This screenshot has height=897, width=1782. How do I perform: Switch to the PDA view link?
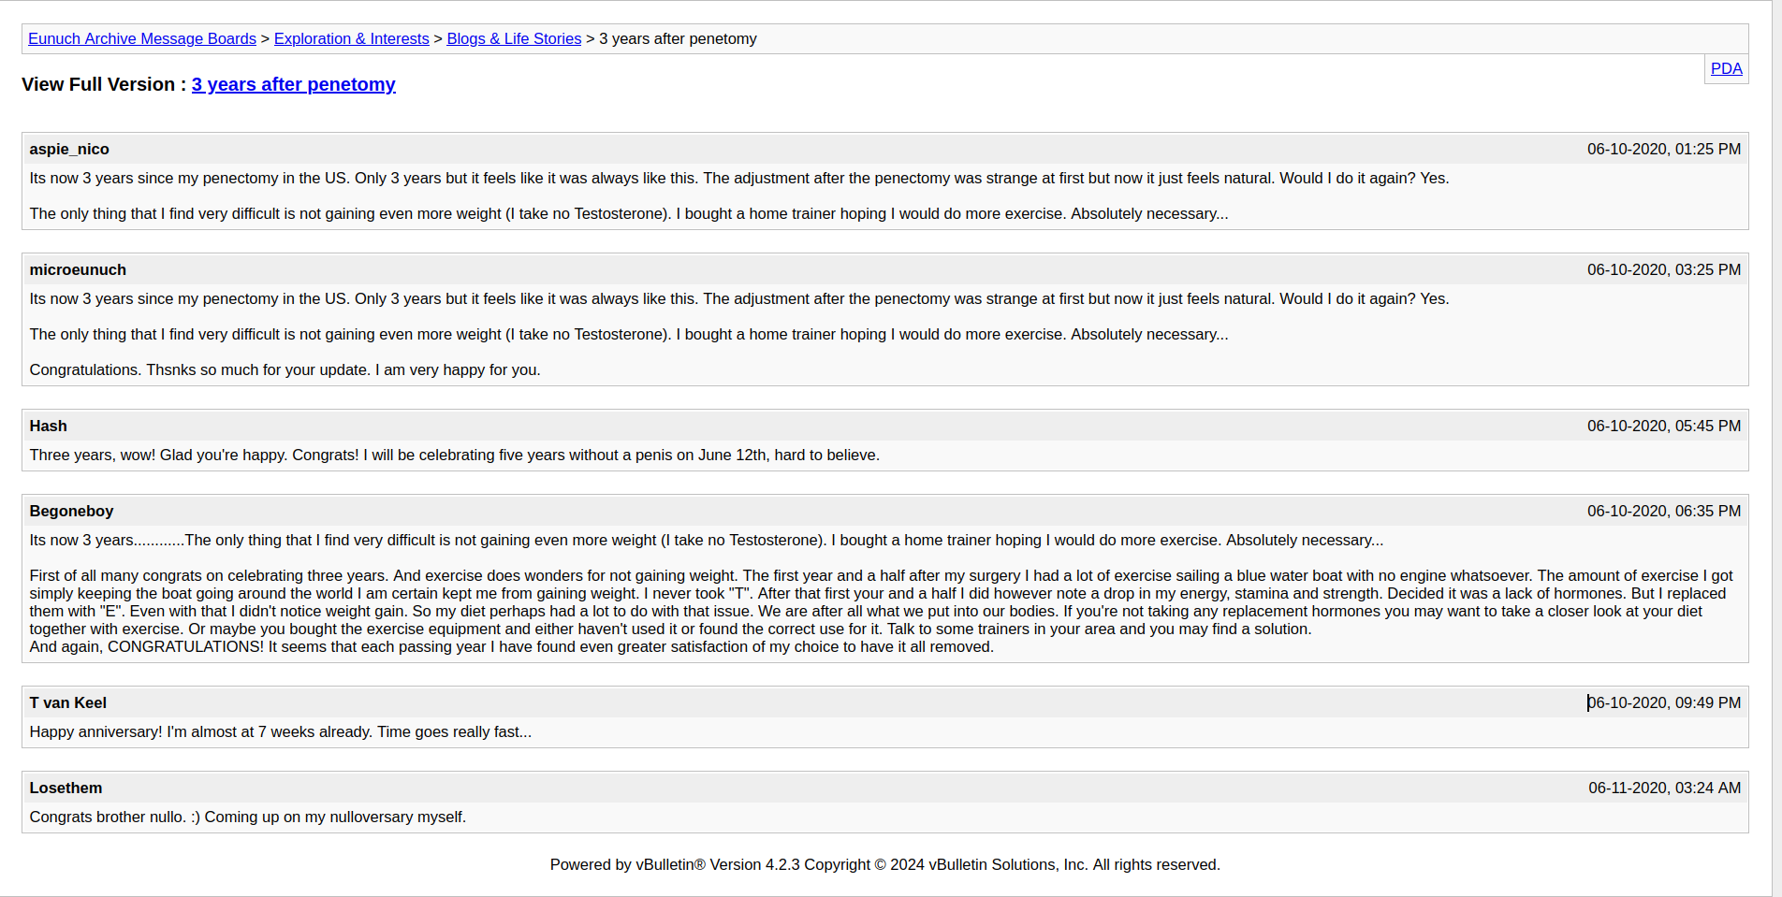pyautogui.click(x=1726, y=68)
